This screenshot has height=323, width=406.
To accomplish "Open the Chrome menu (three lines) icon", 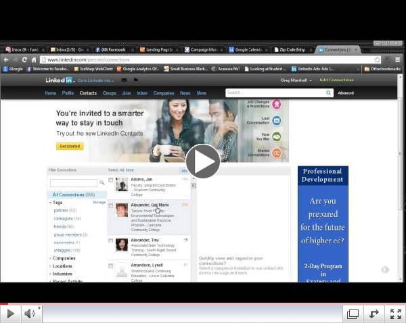I will tap(398, 59).
